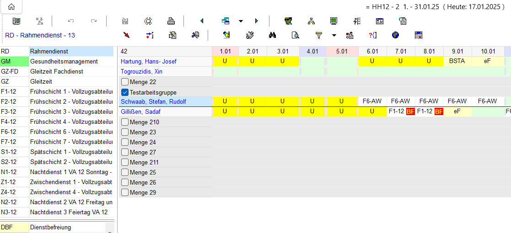Open dropdown arrow between the navigation arrows
This screenshot has height=233, width=511.
pos(241,21)
